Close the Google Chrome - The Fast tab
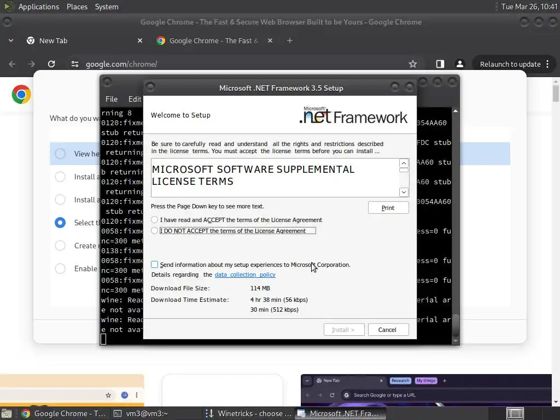The image size is (560, 420). (270, 40)
